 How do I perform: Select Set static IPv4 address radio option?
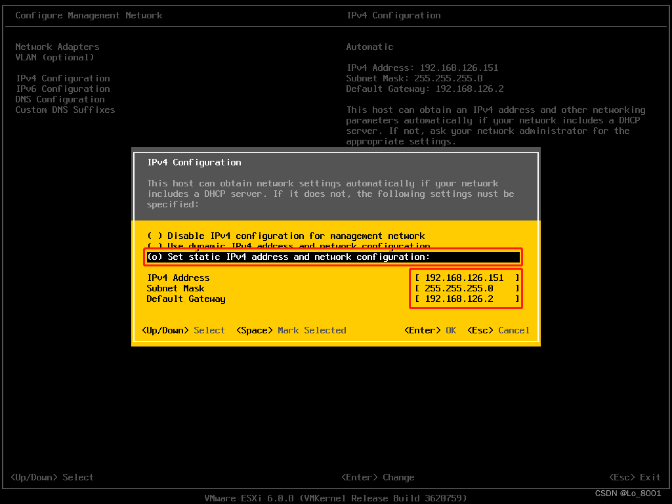[x=333, y=257]
